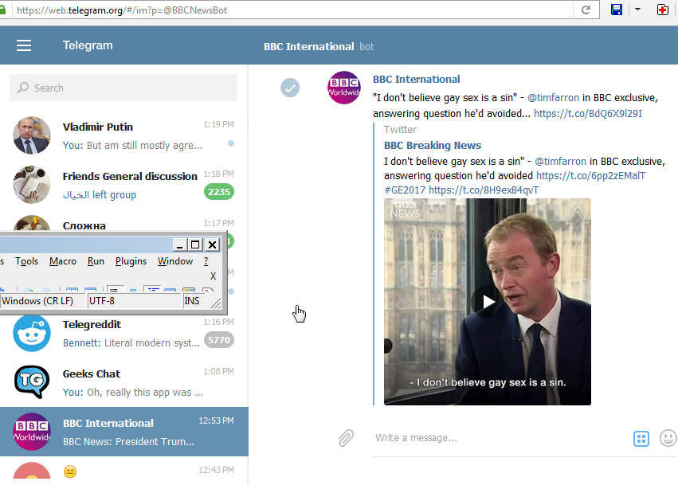Click BBC Worldwide avatar beside the message
678x485 pixels.
tap(343, 88)
